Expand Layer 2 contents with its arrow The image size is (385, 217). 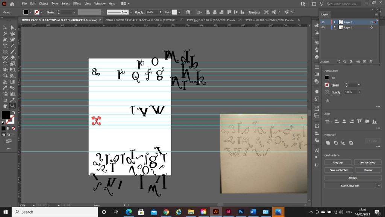334,22
